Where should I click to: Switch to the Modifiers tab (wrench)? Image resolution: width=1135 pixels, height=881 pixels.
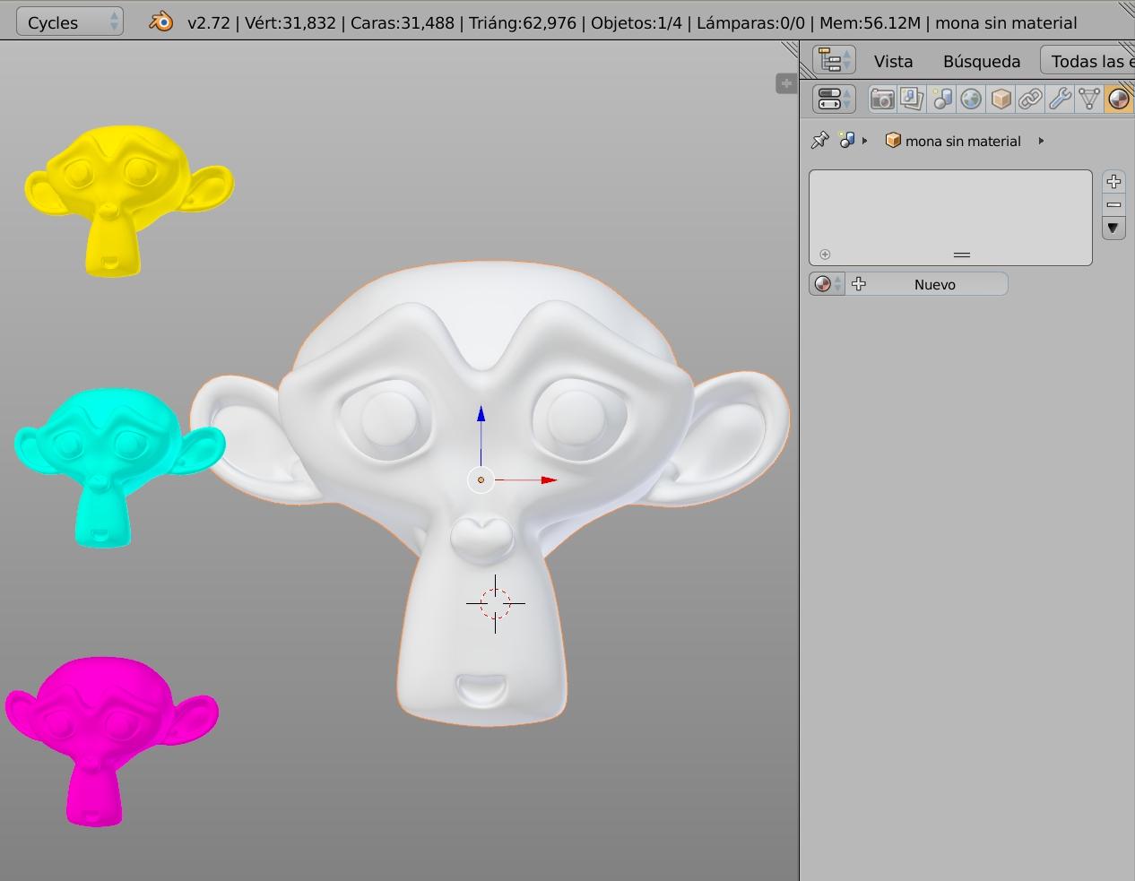click(x=1060, y=99)
